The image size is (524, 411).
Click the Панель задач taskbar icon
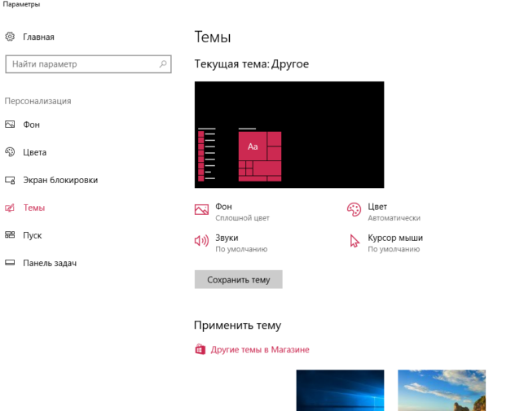click(x=10, y=263)
